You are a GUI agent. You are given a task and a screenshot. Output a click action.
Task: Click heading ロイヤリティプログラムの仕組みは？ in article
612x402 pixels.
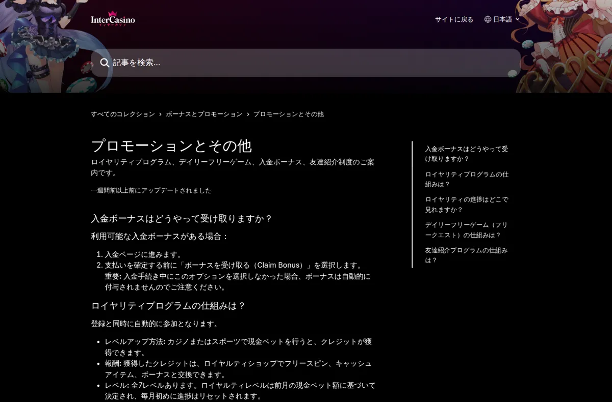point(168,306)
